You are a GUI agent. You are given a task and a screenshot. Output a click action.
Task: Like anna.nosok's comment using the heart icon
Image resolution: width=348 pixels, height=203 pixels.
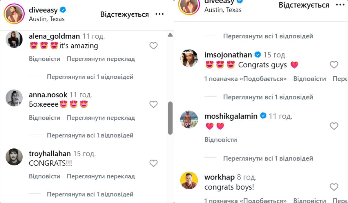point(153,104)
